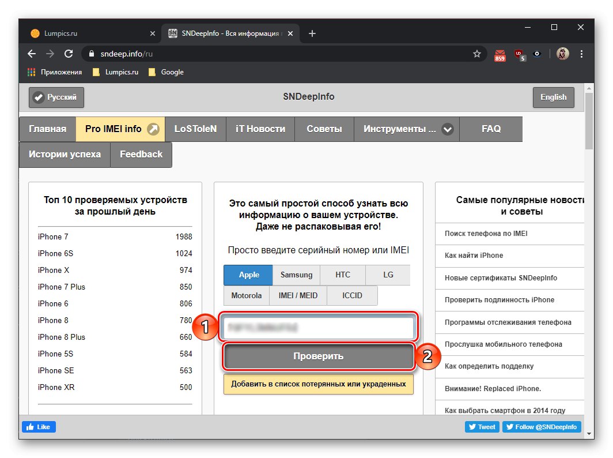
Task: Click the iPhone 7 Plus row
Action: click(115, 287)
